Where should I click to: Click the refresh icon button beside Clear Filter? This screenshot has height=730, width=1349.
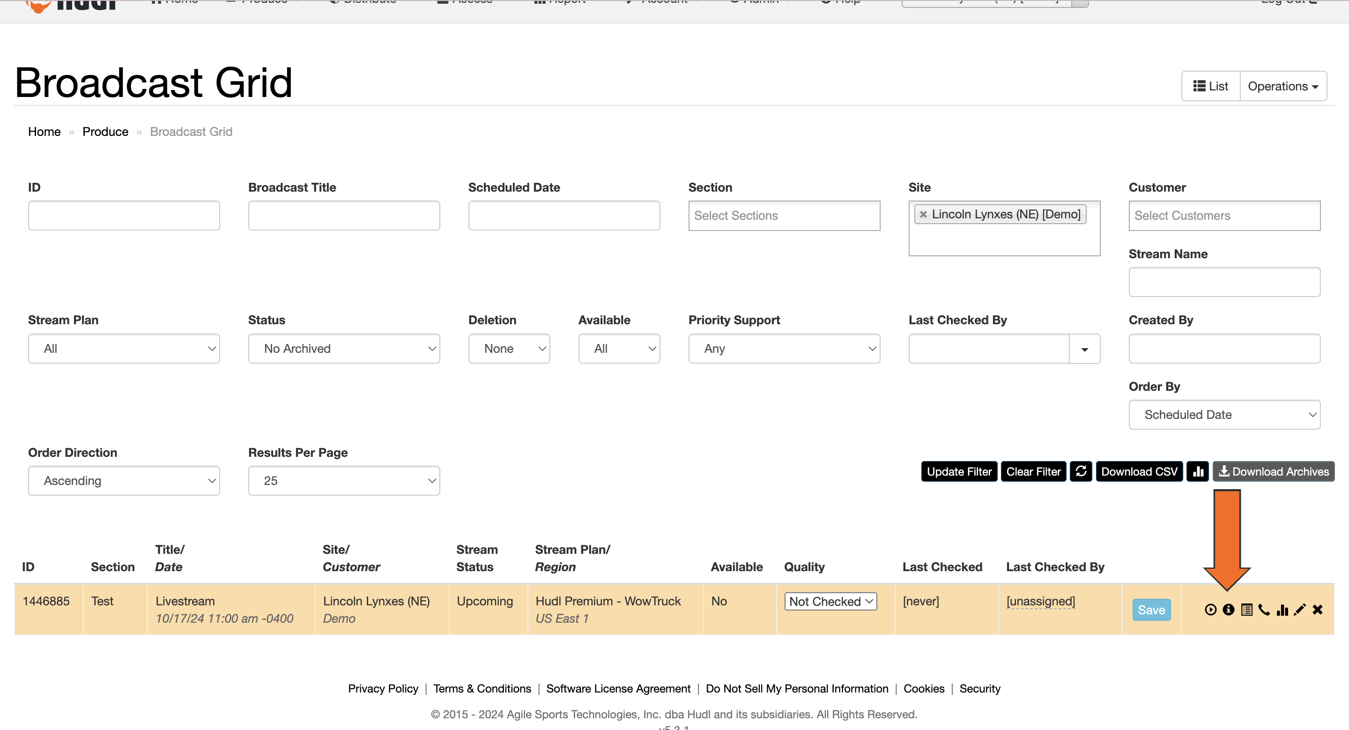[x=1081, y=471]
